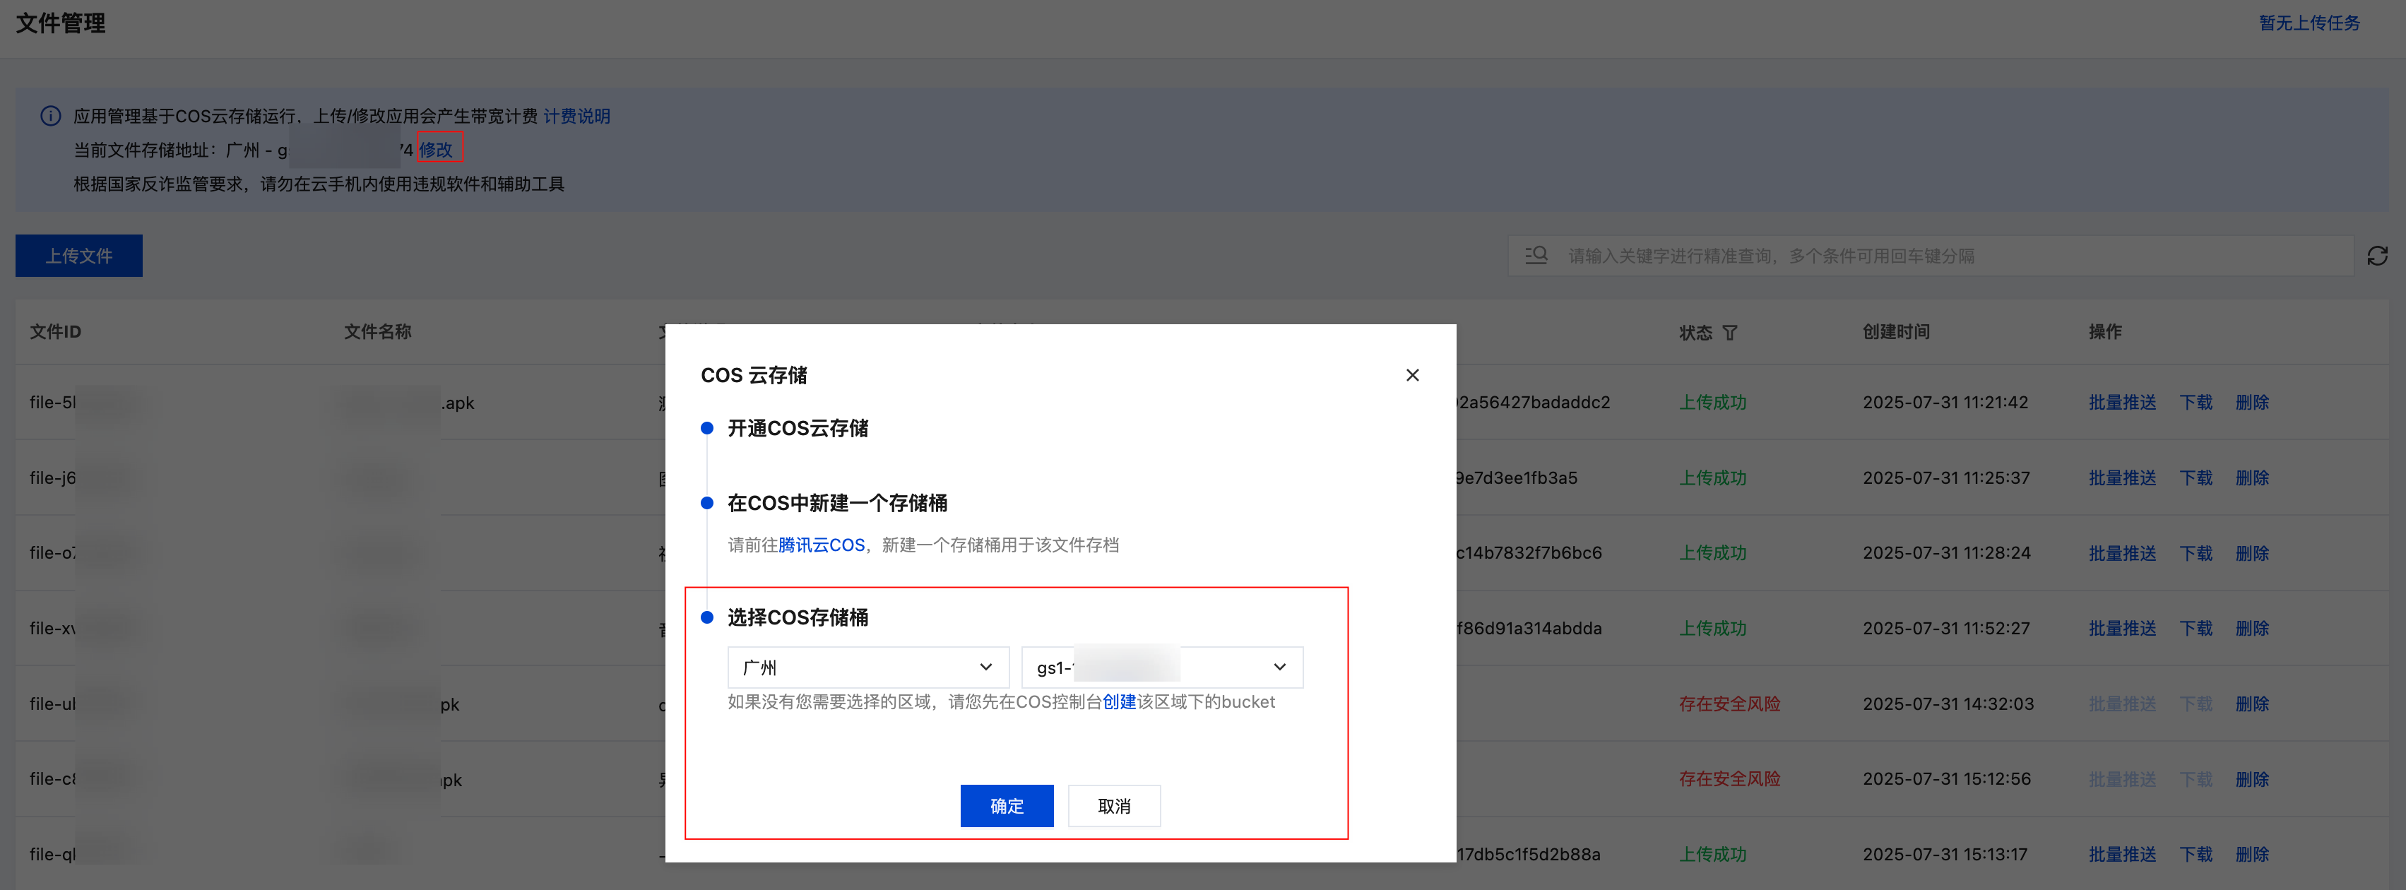Cancel the dialog with 取消
This screenshot has width=2406, height=890.
tap(1114, 805)
